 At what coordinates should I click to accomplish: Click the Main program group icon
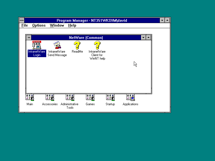(30, 97)
